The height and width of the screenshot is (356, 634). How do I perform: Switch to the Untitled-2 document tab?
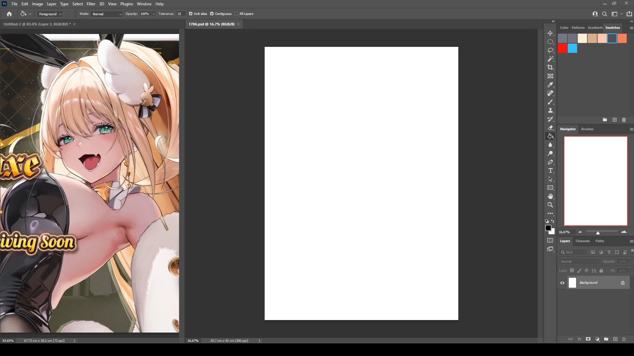pos(37,24)
